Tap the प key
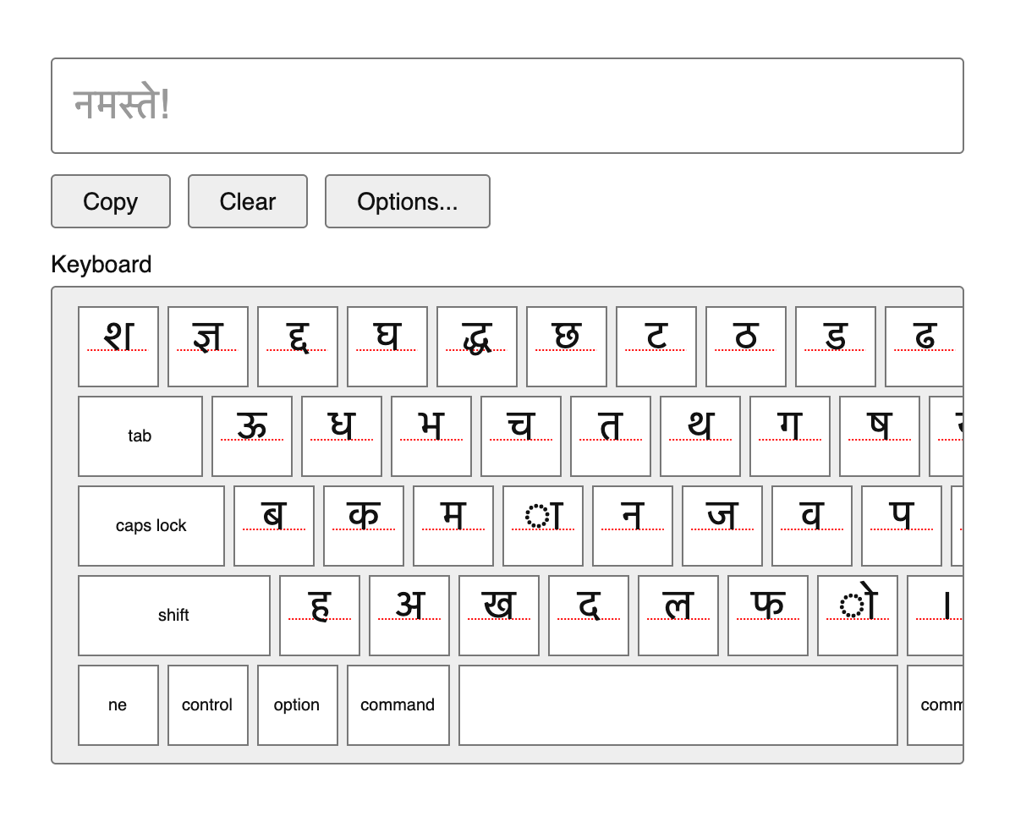Image resolution: width=1015 pixels, height=822 pixels. (x=902, y=526)
